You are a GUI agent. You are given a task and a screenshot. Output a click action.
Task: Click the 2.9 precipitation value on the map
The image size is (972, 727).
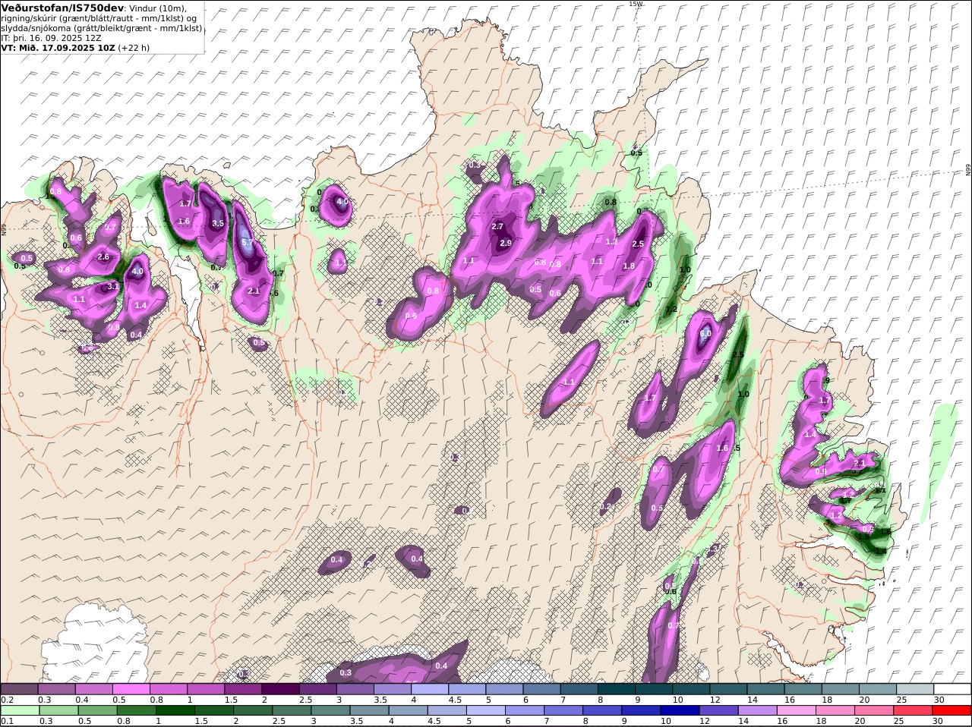coord(506,243)
